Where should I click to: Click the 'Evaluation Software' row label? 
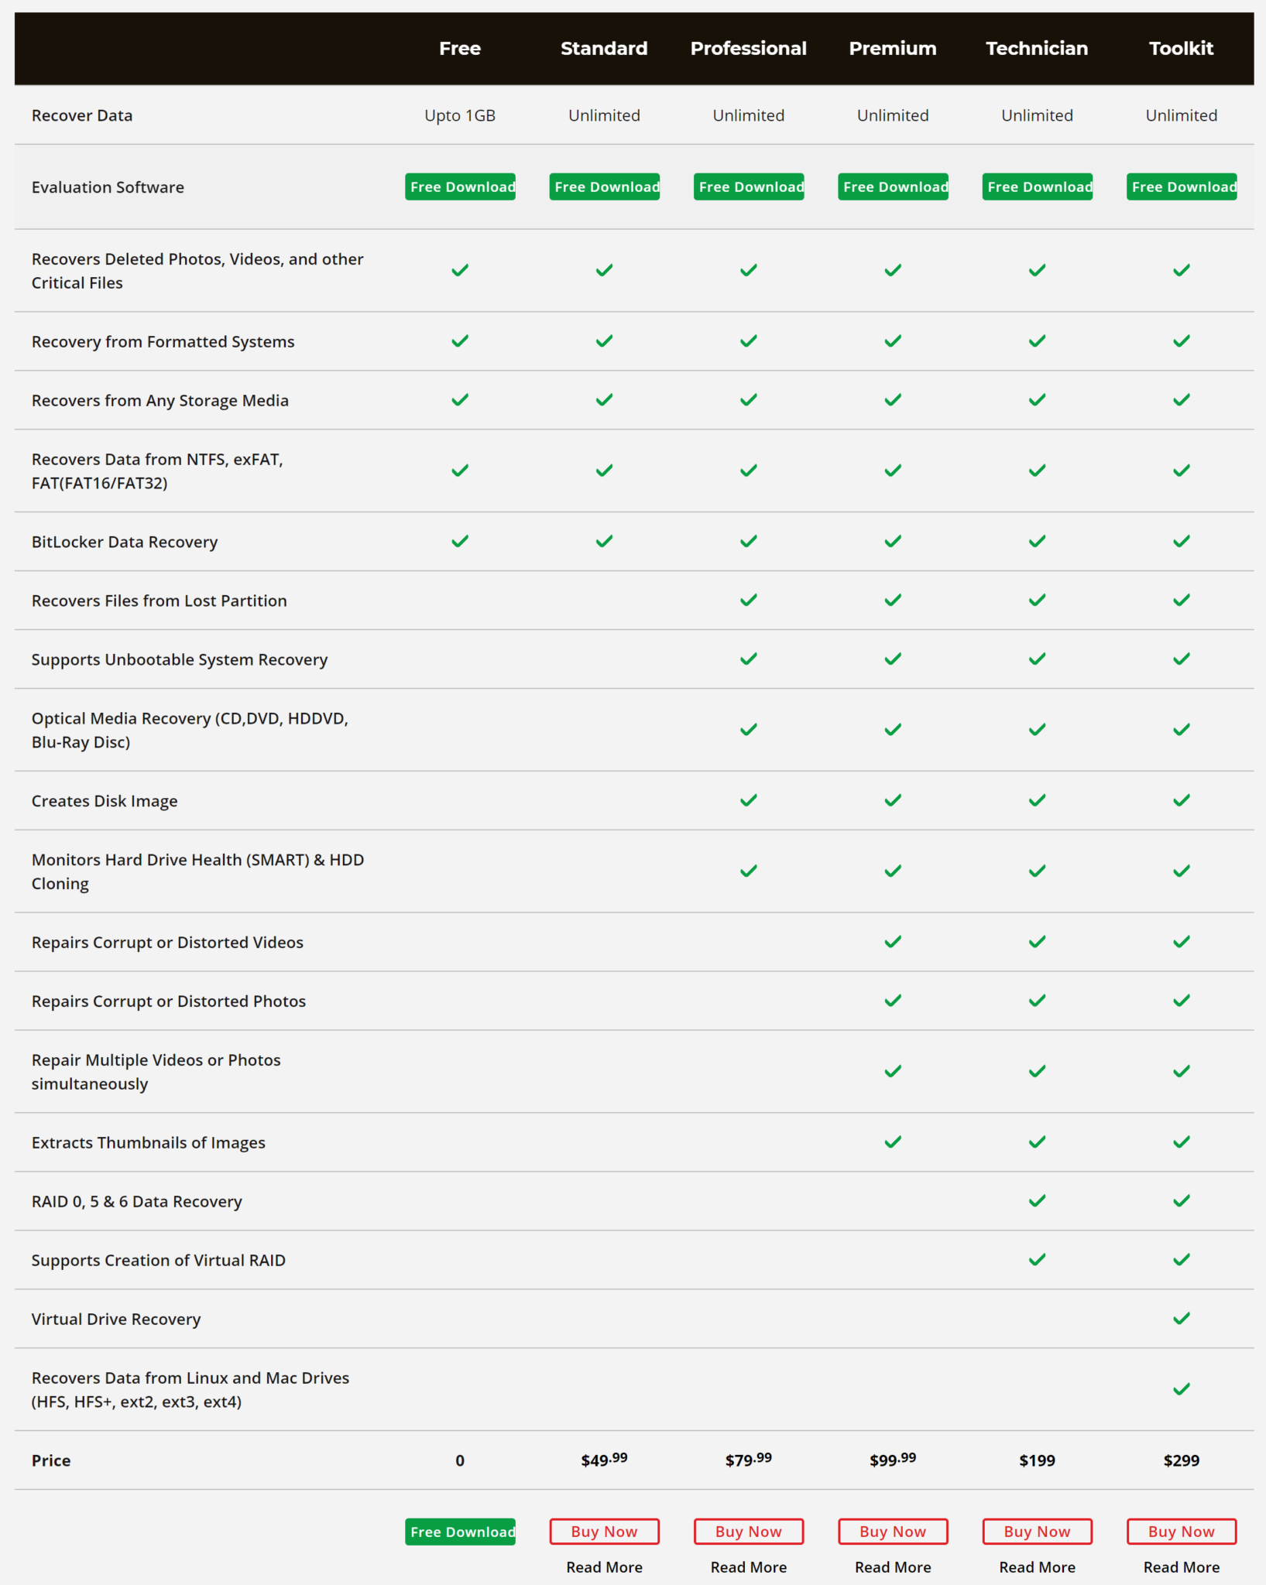coord(108,187)
